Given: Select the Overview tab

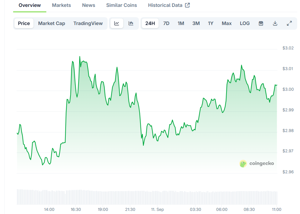Looking at the screenshot, I should click(30, 5).
